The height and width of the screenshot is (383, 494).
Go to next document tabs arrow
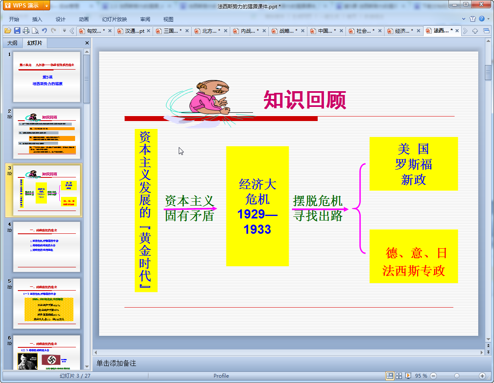tap(465, 31)
